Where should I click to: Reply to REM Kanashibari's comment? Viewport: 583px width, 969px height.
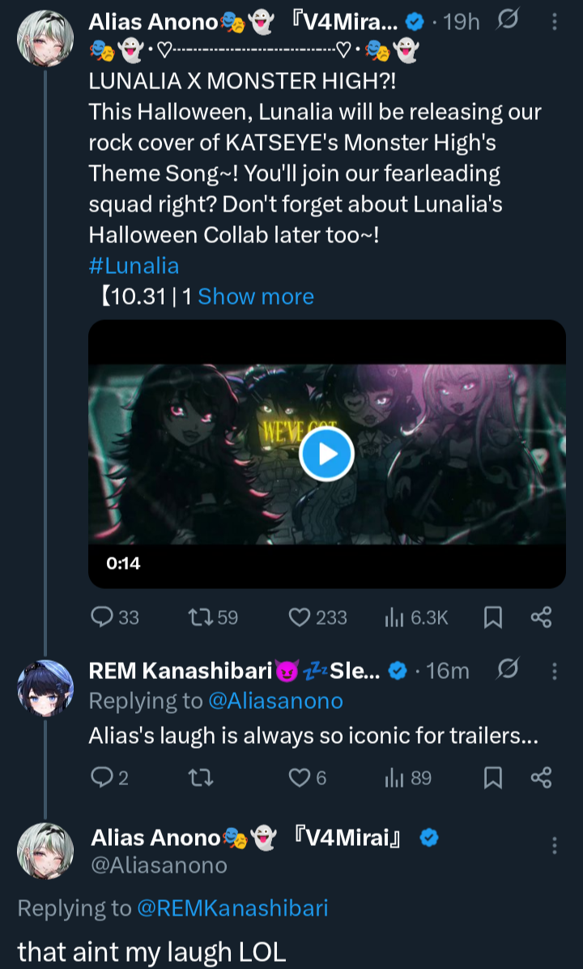(x=109, y=778)
